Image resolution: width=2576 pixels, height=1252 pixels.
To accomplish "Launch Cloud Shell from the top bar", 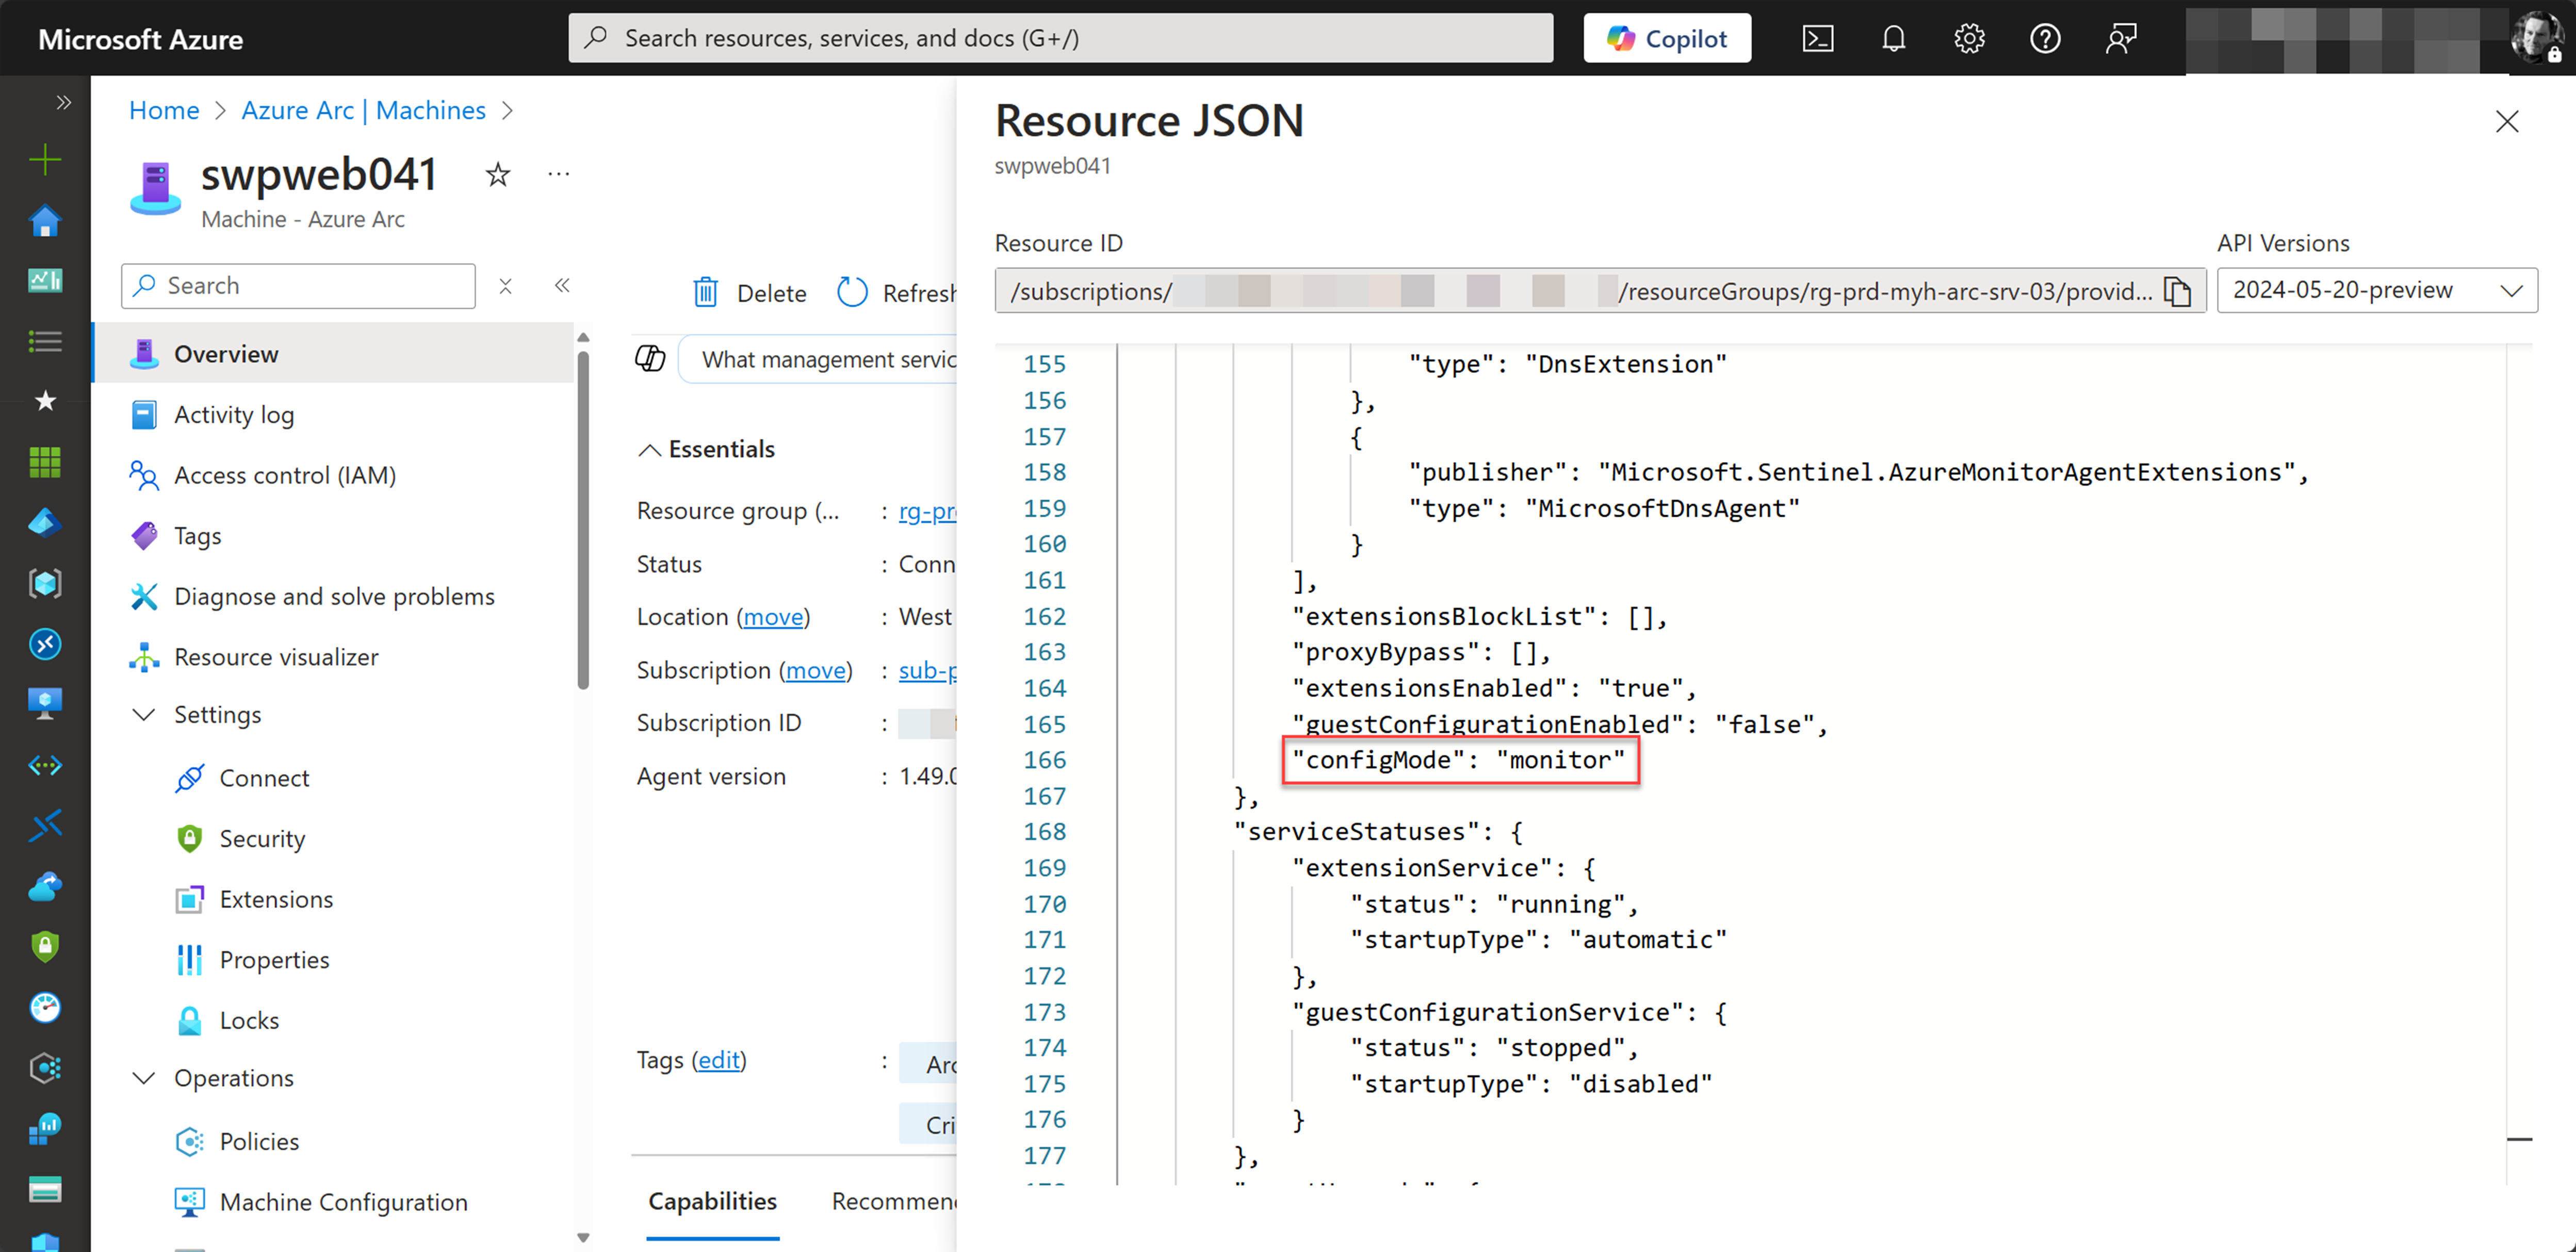I will pos(1817,38).
